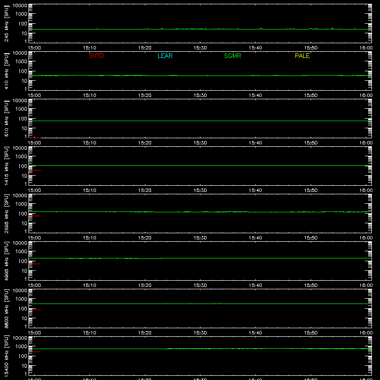380x380 pixels.
Task: Click the 10 tick on 1415 MHz axis
Action: 24,176
